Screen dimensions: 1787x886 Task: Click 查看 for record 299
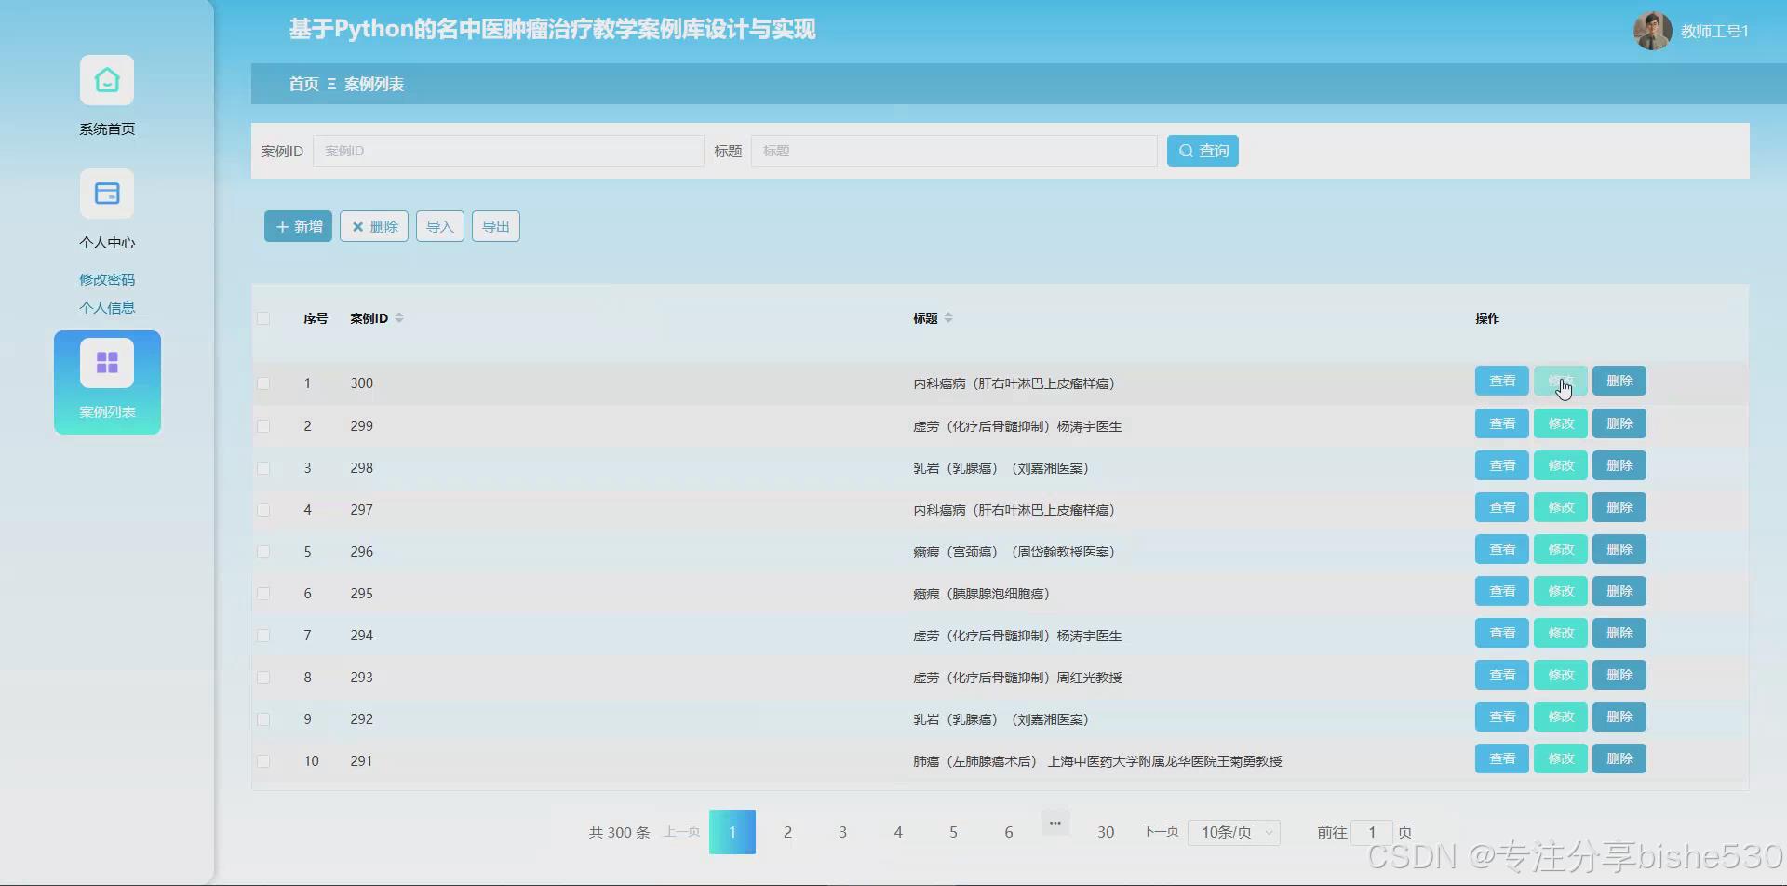(x=1501, y=423)
